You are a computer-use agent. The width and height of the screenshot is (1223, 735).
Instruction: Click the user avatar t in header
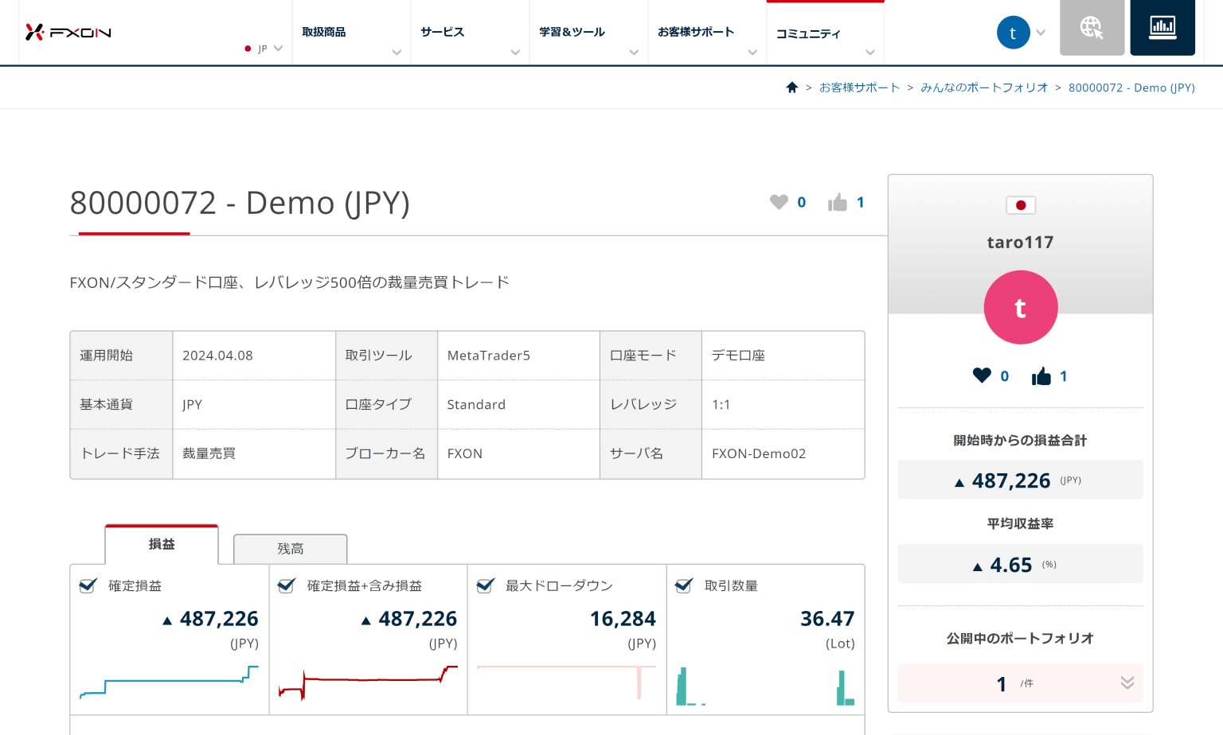pyautogui.click(x=1013, y=33)
